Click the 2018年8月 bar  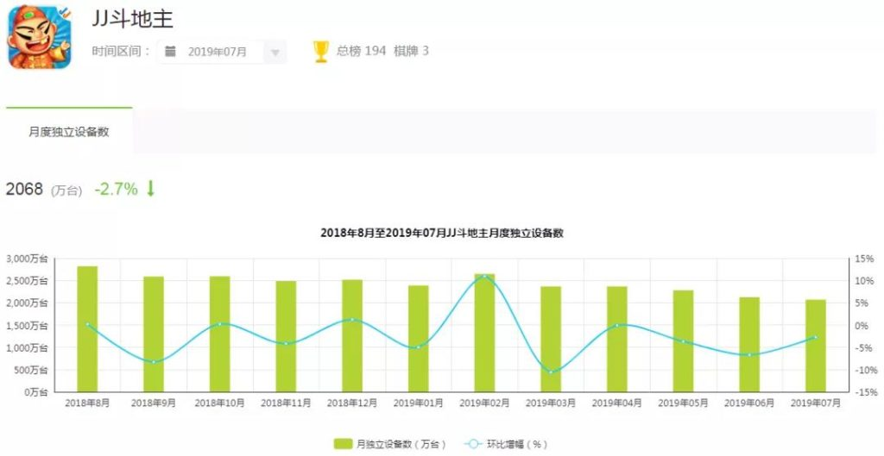coord(87,328)
